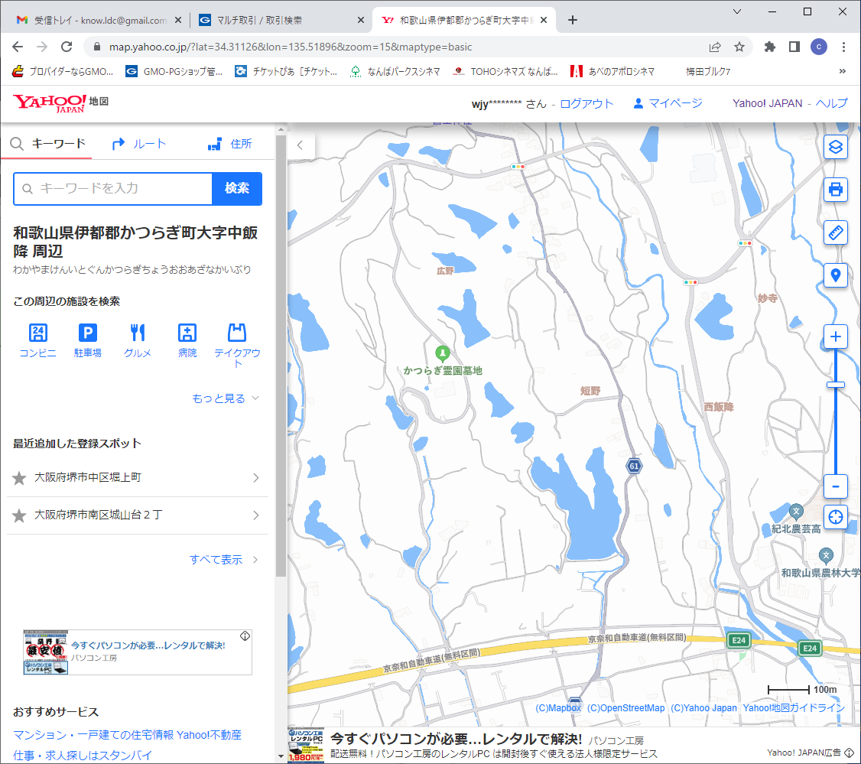861x764 pixels.
Task: Click the zoom slider handle
Action: point(836,385)
